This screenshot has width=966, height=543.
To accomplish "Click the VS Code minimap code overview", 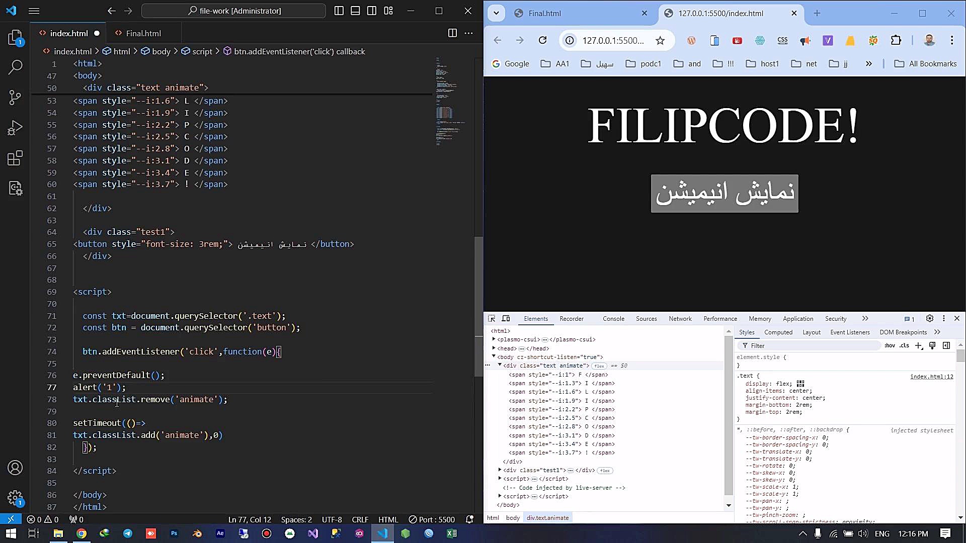I will click(450, 102).
